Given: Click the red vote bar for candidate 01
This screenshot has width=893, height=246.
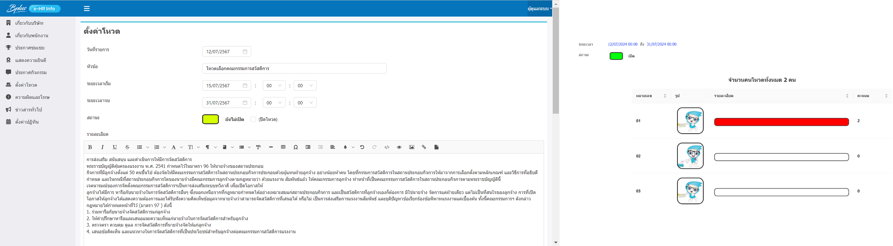Looking at the screenshot, I should pos(781,122).
